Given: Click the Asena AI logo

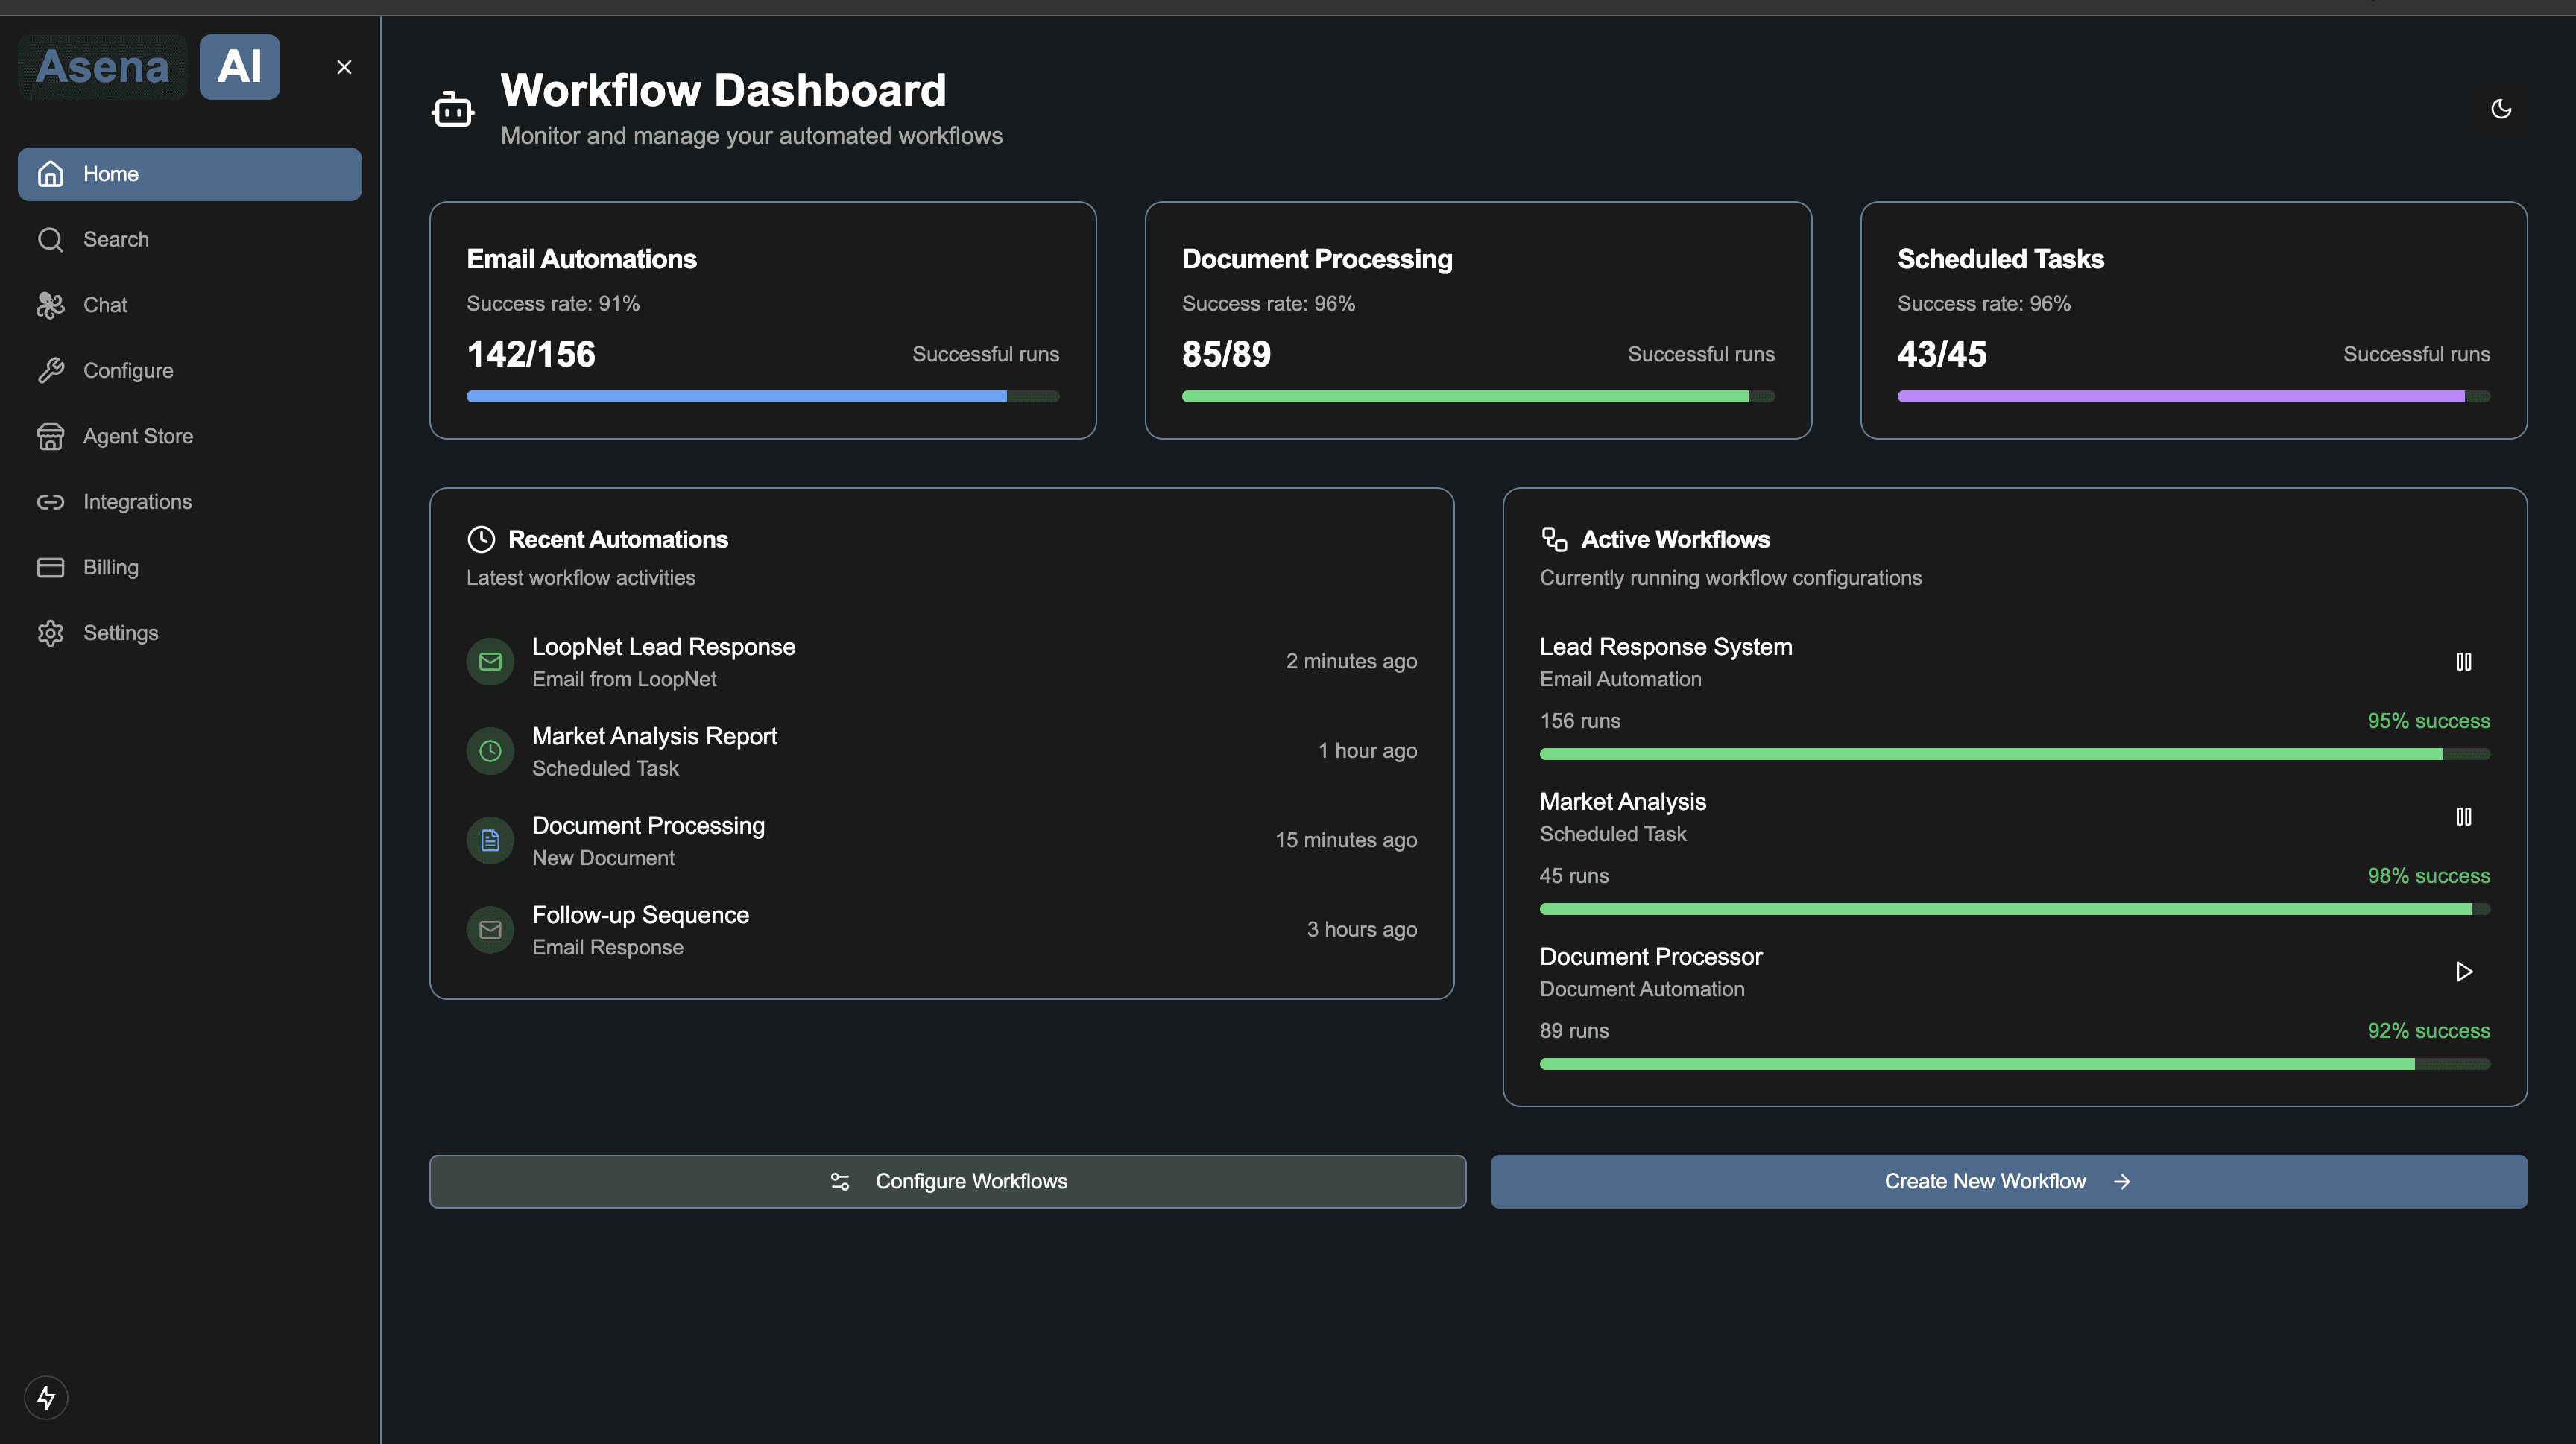Looking at the screenshot, I should point(150,67).
